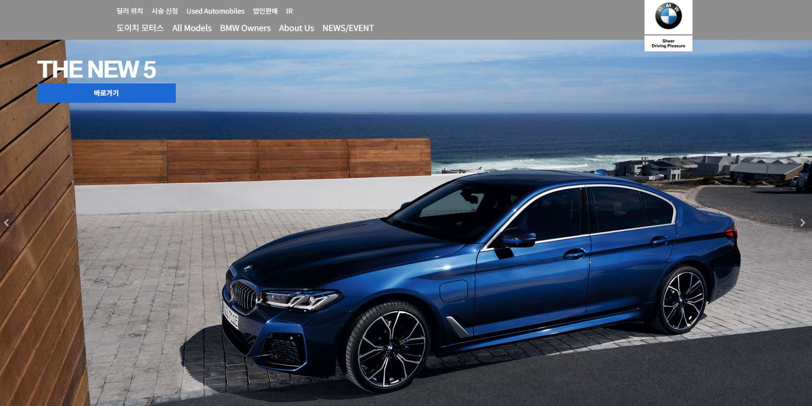Screen dimensions: 812x406
Task: Open the 딜러 위치 dealer location link
Action: pos(130,11)
